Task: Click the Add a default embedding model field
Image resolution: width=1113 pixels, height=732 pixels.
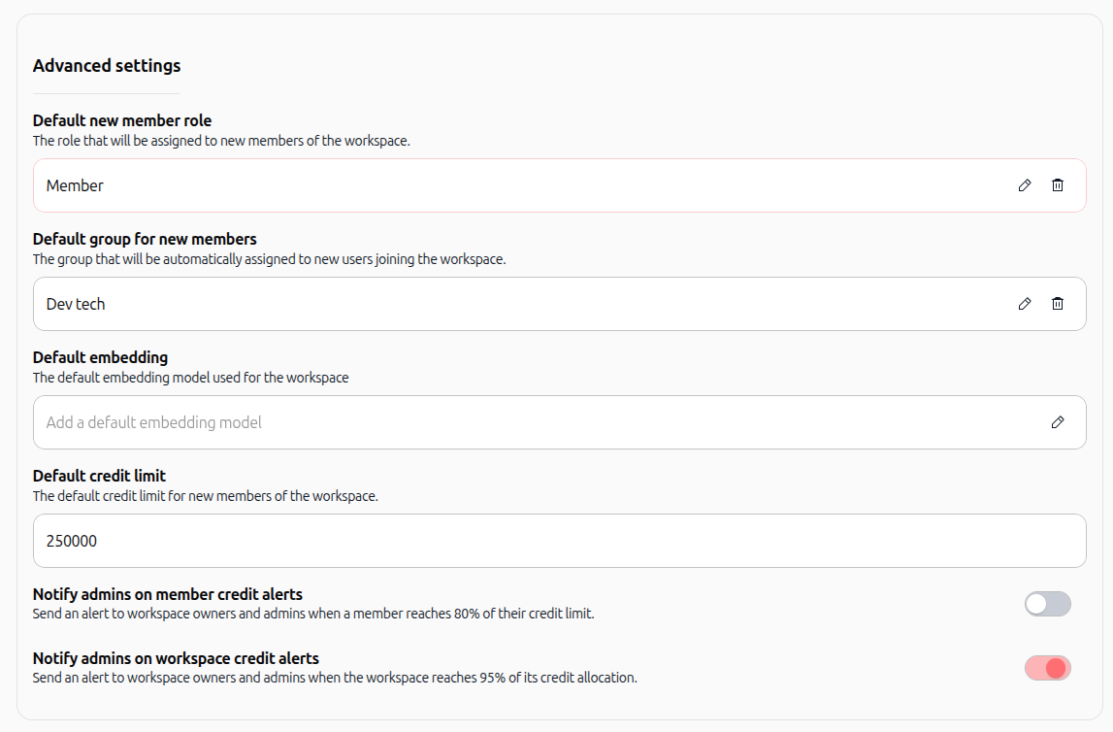Action: pos(559,422)
